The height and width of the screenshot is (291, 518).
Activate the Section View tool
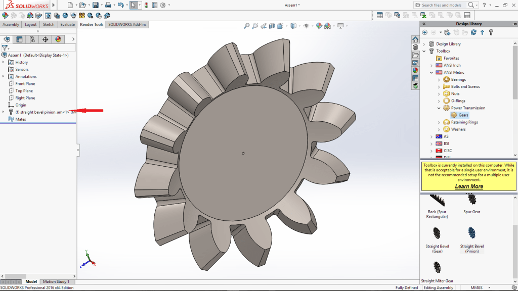click(272, 25)
